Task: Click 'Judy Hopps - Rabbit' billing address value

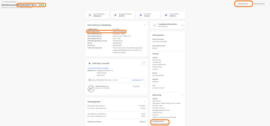Action: coord(119,34)
